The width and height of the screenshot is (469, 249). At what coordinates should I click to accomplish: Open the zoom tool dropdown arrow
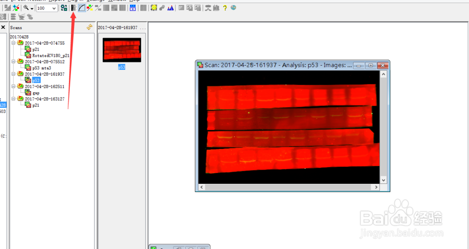[32, 8]
